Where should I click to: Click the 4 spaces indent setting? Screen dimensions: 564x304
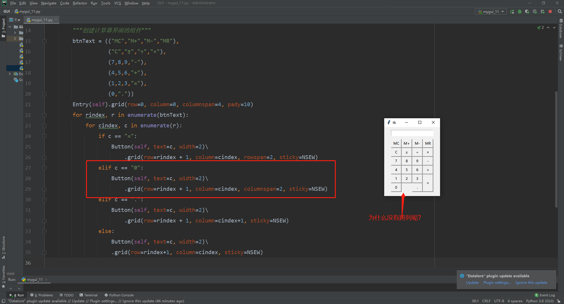515,301
